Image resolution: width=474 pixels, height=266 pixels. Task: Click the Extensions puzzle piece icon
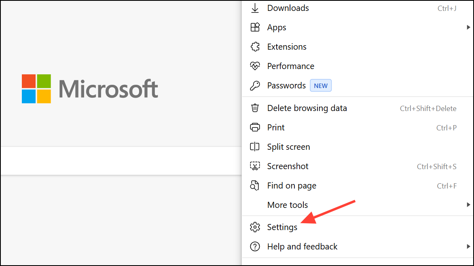tap(255, 47)
